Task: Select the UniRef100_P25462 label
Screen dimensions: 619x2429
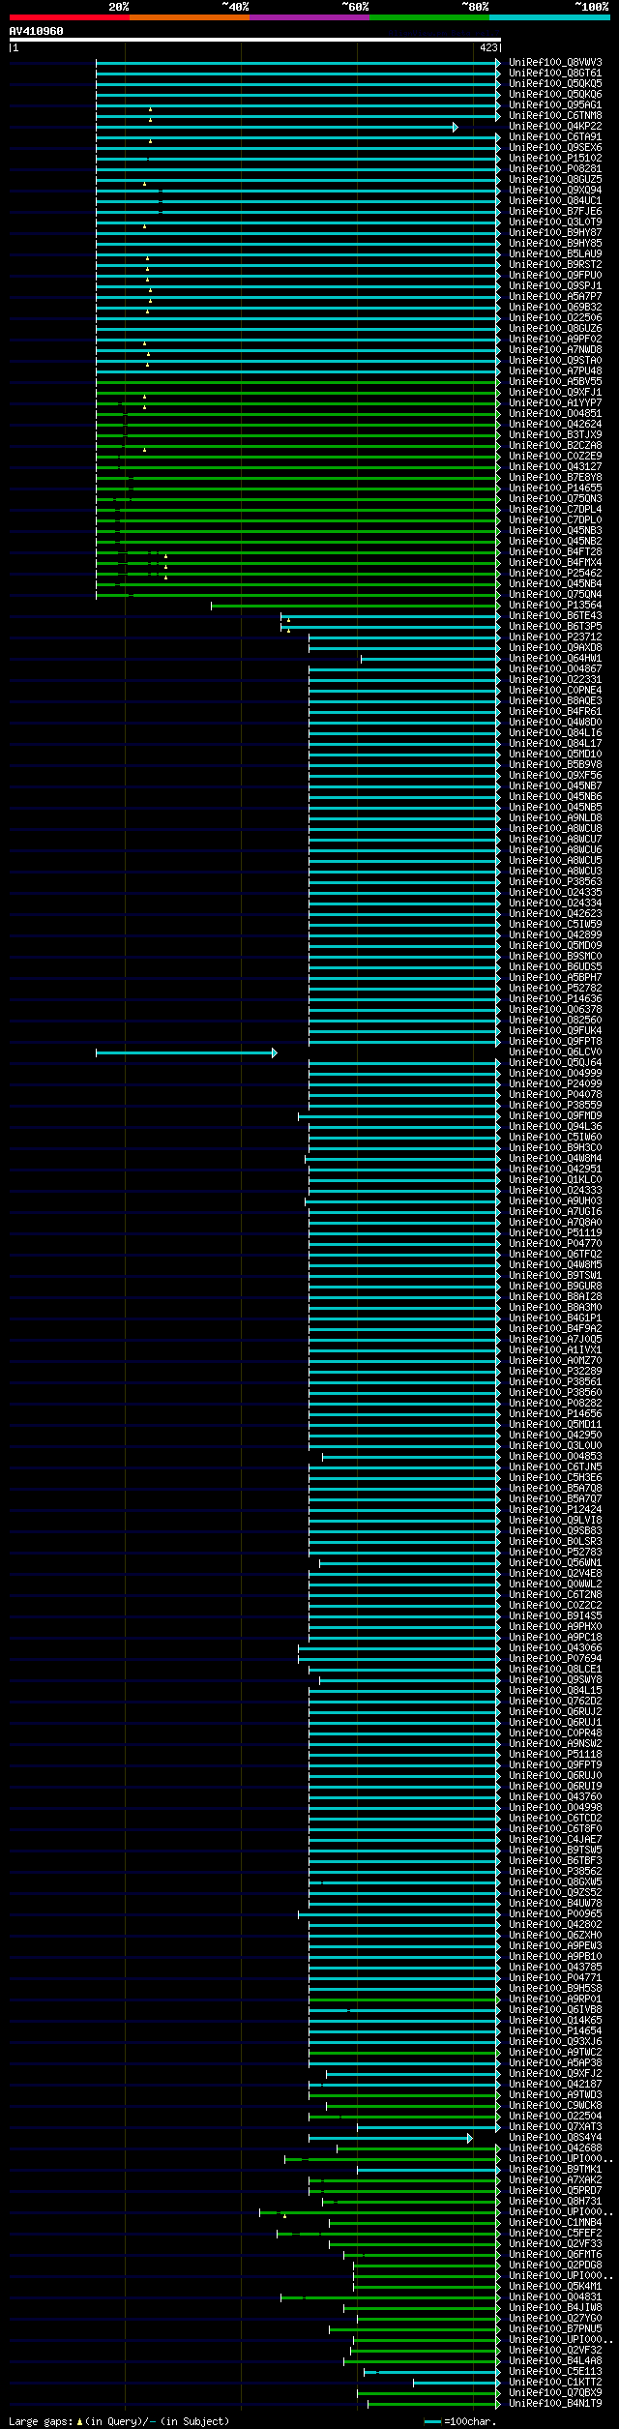Action: pyautogui.click(x=555, y=574)
